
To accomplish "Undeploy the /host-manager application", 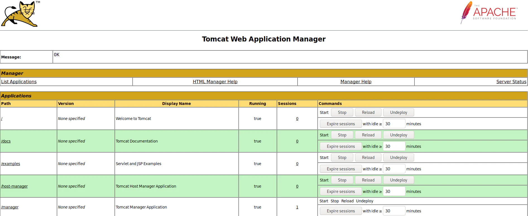I will 399,180.
